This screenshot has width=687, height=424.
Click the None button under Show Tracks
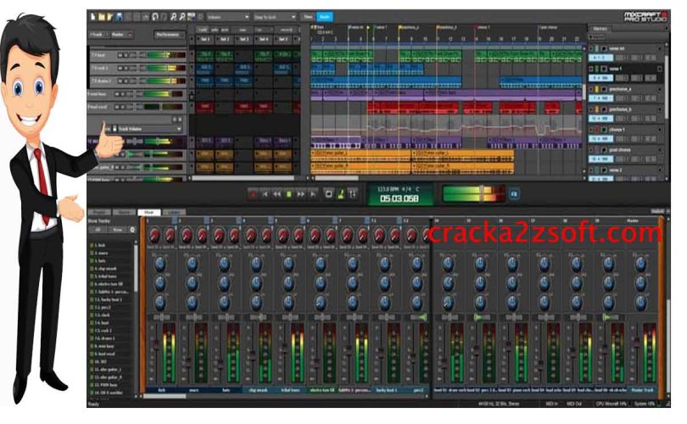point(117,230)
